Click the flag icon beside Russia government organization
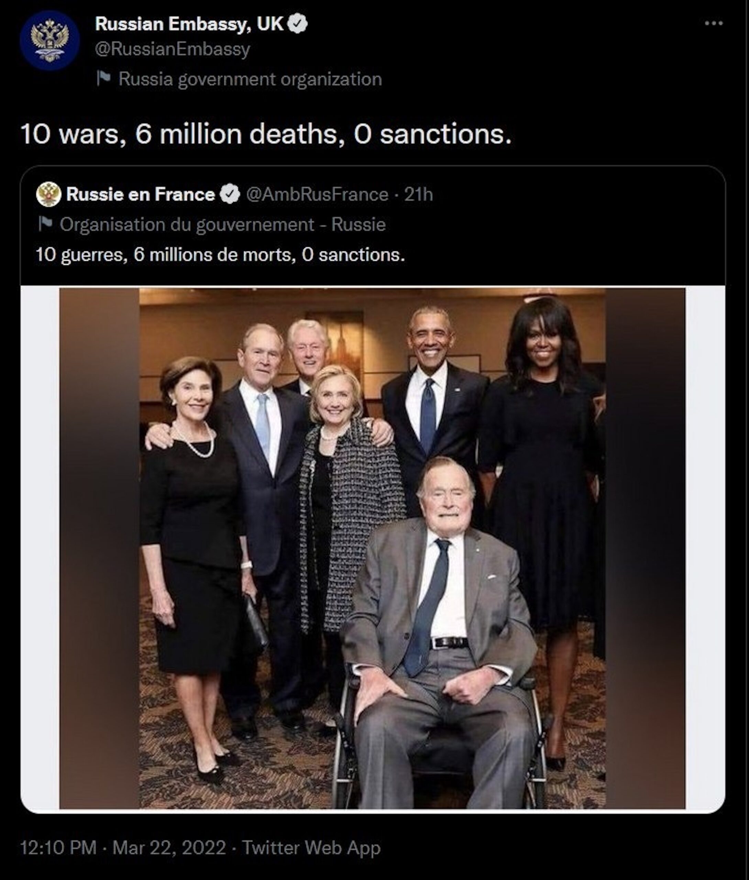 [103, 78]
